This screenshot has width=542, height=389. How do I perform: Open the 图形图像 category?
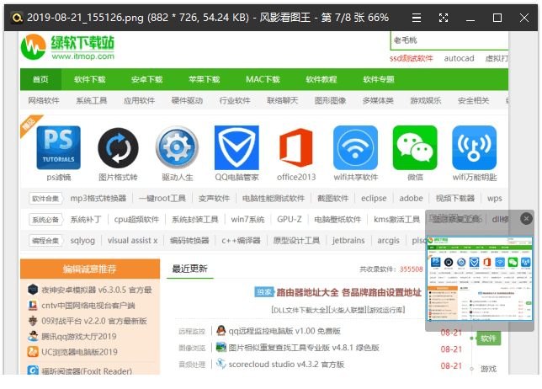(330, 101)
